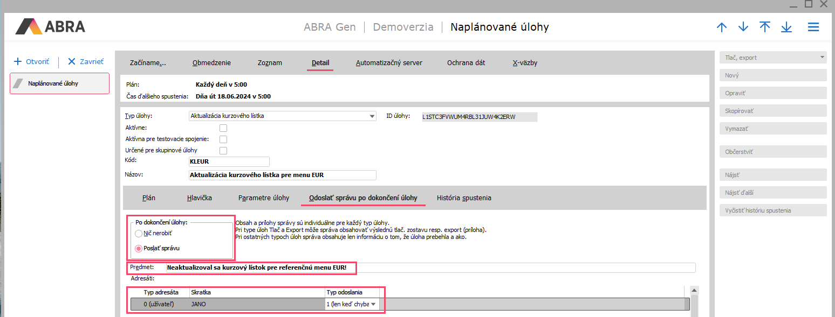The height and width of the screenshot is (317, 835).
Task: Jump to last record arrow icon
Action: [x=786, y=27]
